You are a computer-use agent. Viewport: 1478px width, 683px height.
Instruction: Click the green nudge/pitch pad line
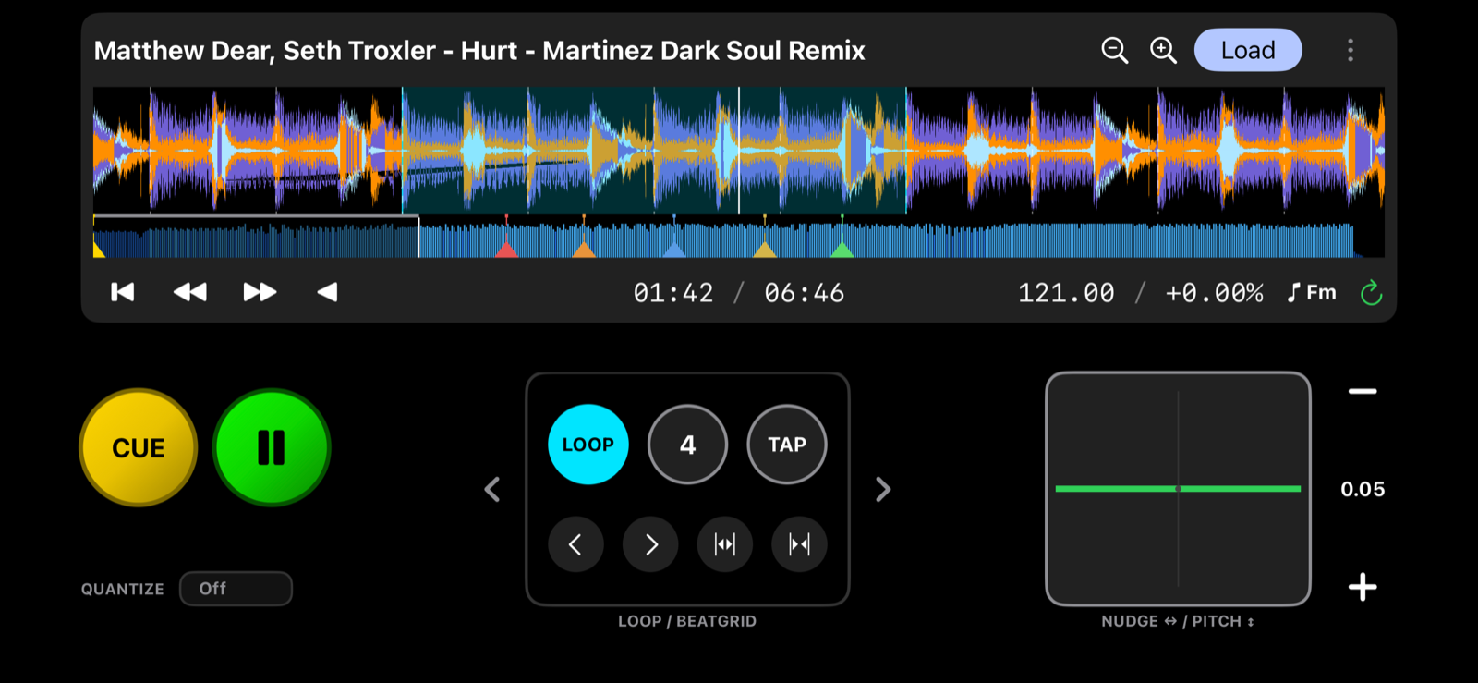[1178, 489]
